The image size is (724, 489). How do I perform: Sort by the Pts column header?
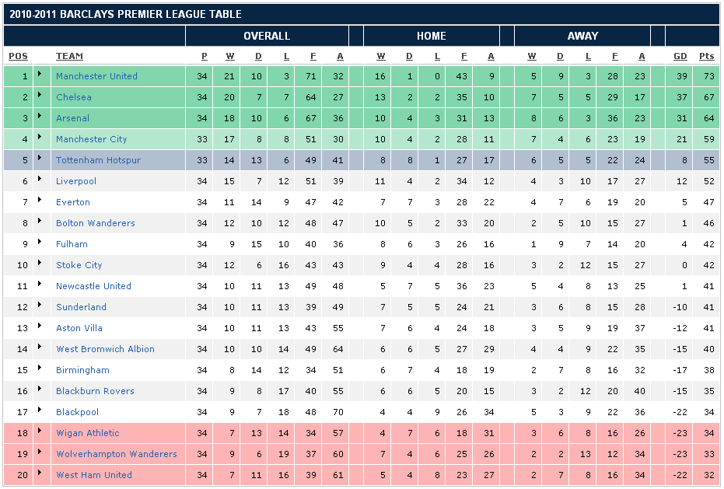[706, 56]
